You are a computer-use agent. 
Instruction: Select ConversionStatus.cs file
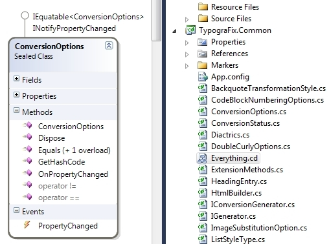[x=245, y=123]
